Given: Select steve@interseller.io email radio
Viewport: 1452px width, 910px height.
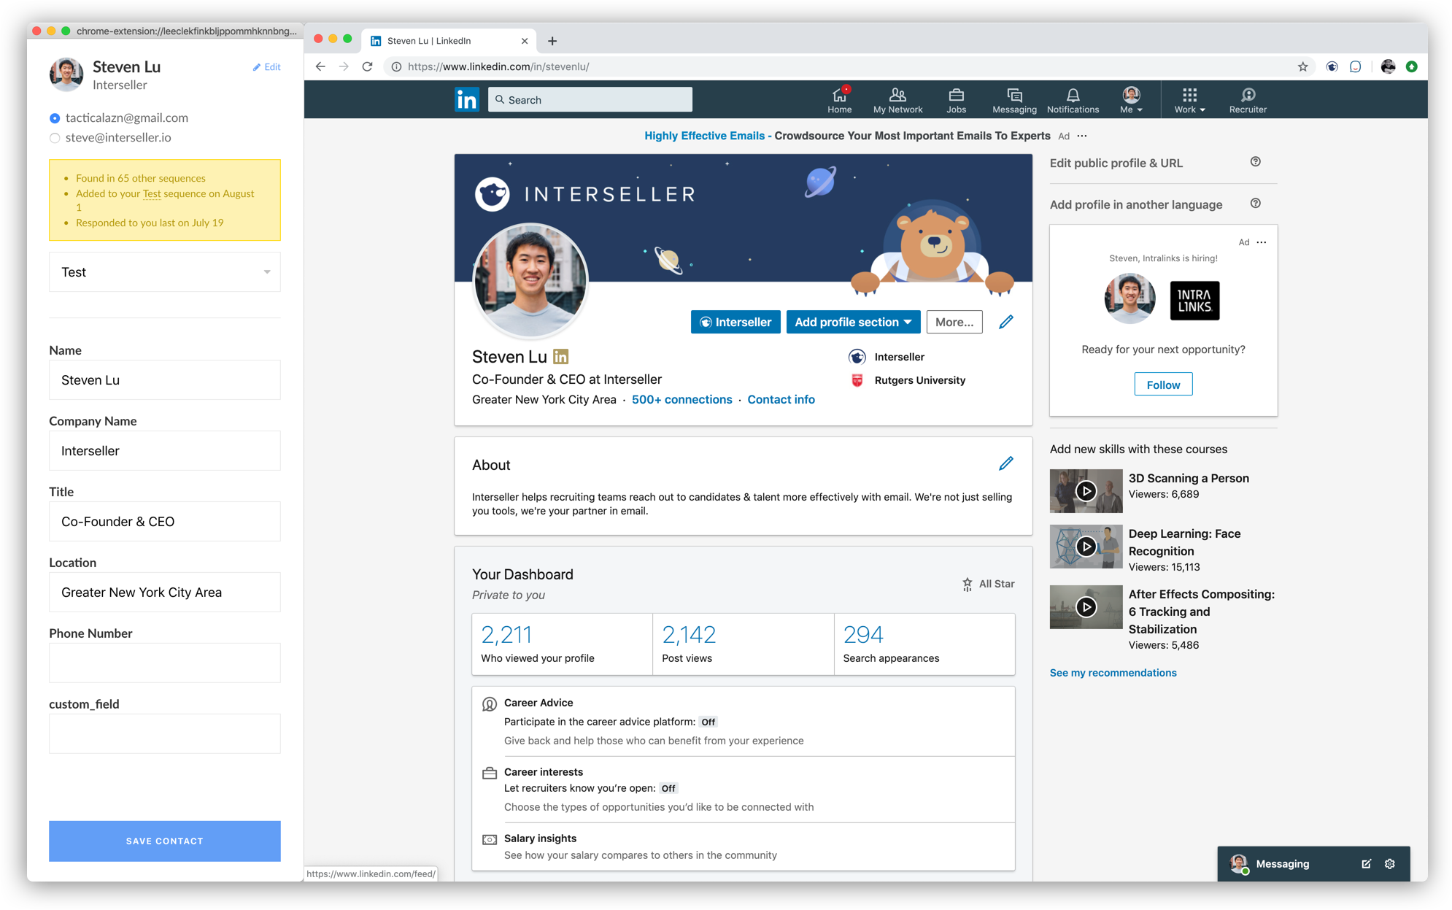Looking at the screenshot, I should (x=55, y=138).
